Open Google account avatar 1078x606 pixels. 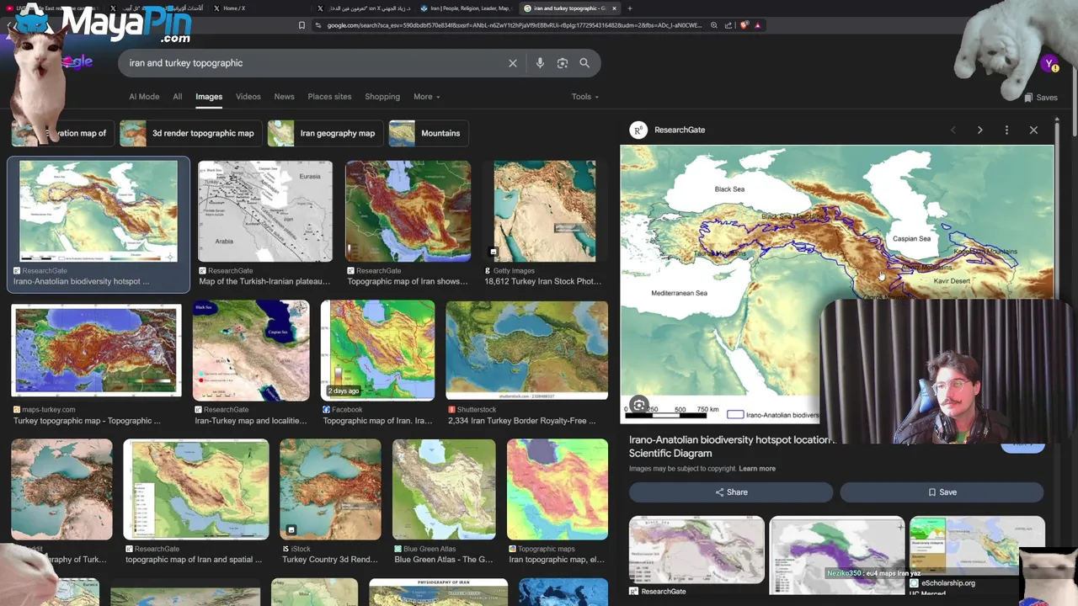(x=1049, y=63)
